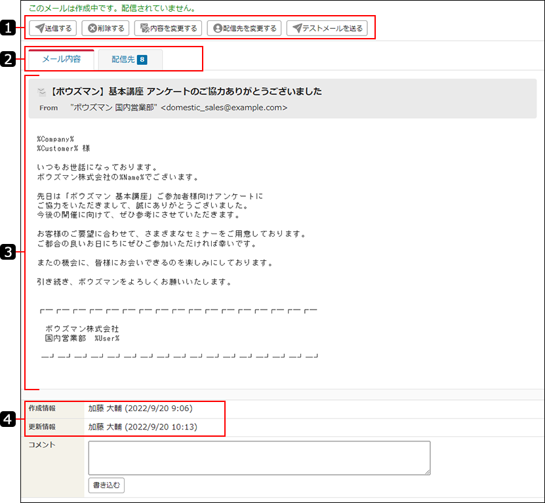This screenshot has width=545, height=503.
Task: Switch to the メール内容 tab
Action: tap(61, 59)
